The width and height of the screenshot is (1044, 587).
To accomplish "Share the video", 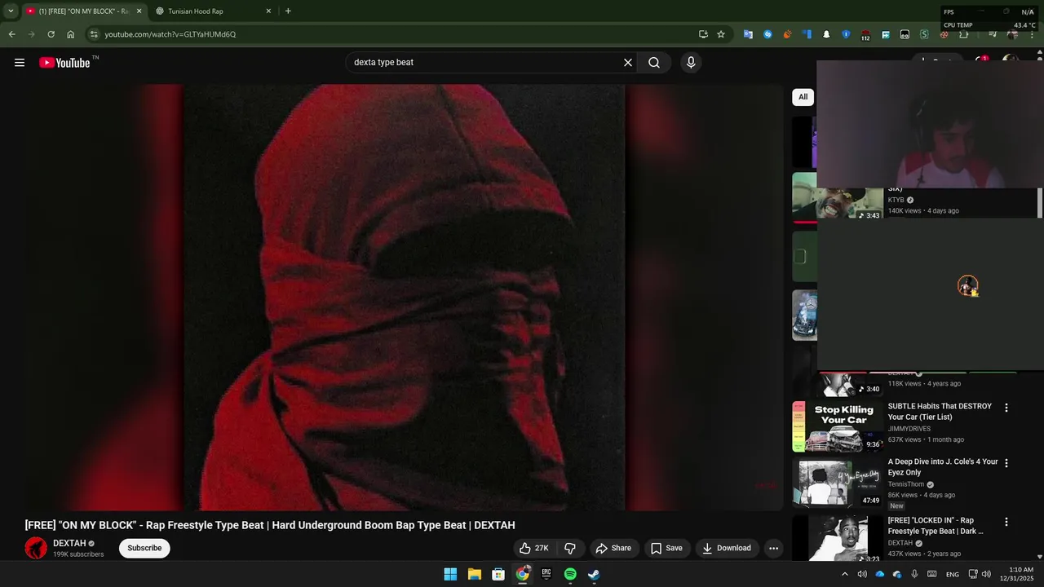I will coord(613,548).
